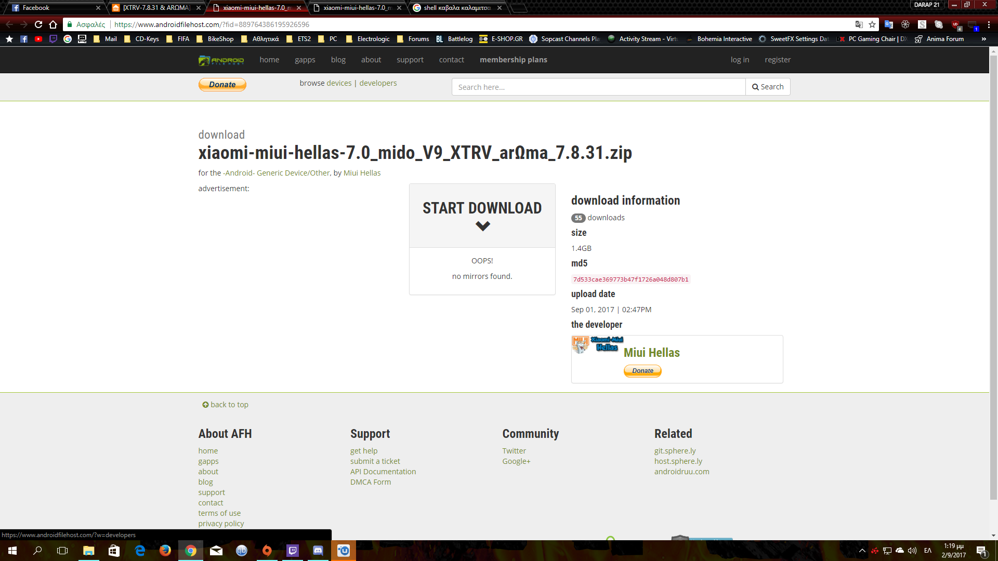Bookmark this page with the star icon

[x=872, y=24]
